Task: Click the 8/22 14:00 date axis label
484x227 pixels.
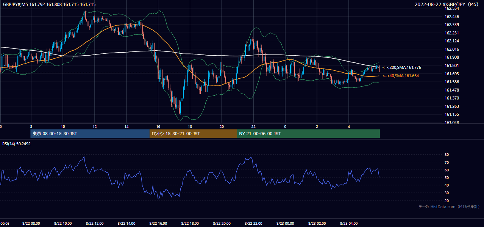Action: coord(126,224)
